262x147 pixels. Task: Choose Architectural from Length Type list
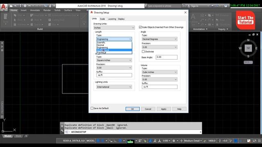pos(114,50)
